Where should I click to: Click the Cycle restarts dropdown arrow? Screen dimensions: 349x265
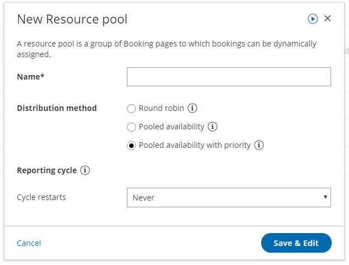pos(325,197)
